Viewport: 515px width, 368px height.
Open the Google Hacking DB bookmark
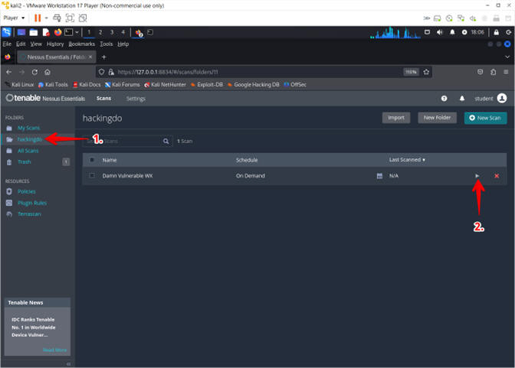[x=253, y=85]
